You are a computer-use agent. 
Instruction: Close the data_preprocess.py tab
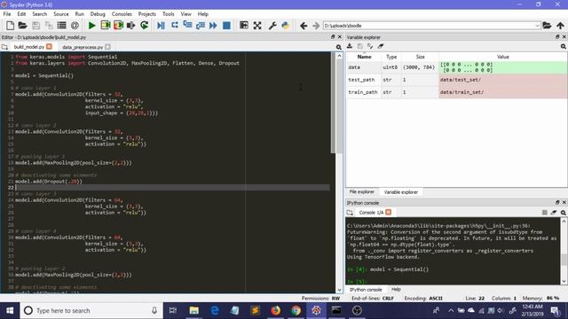click(x=107, y=47)
